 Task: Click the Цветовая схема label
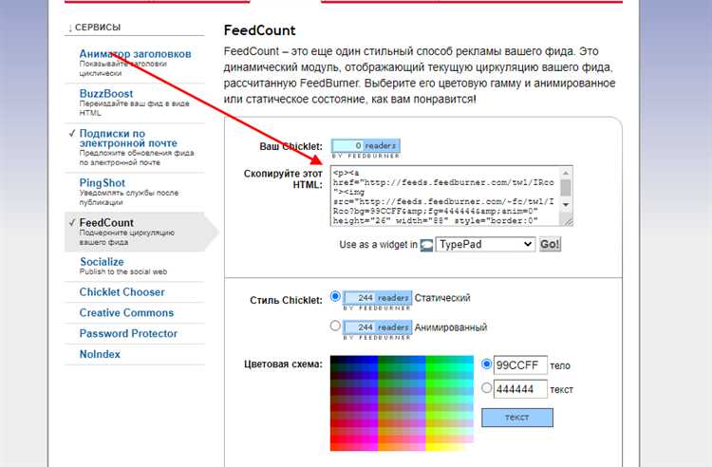click(x=283, y=364)
